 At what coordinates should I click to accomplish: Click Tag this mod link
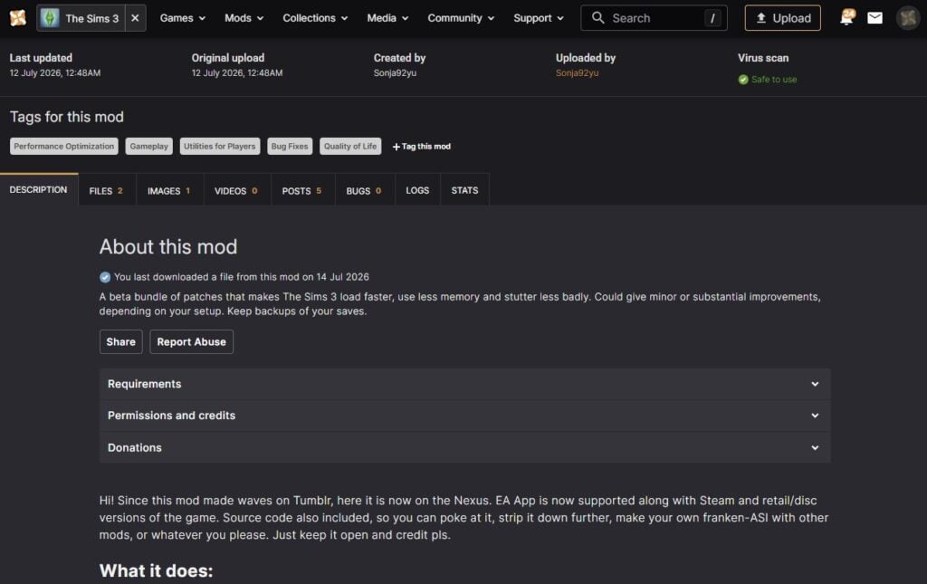click(x=422, y=147)
